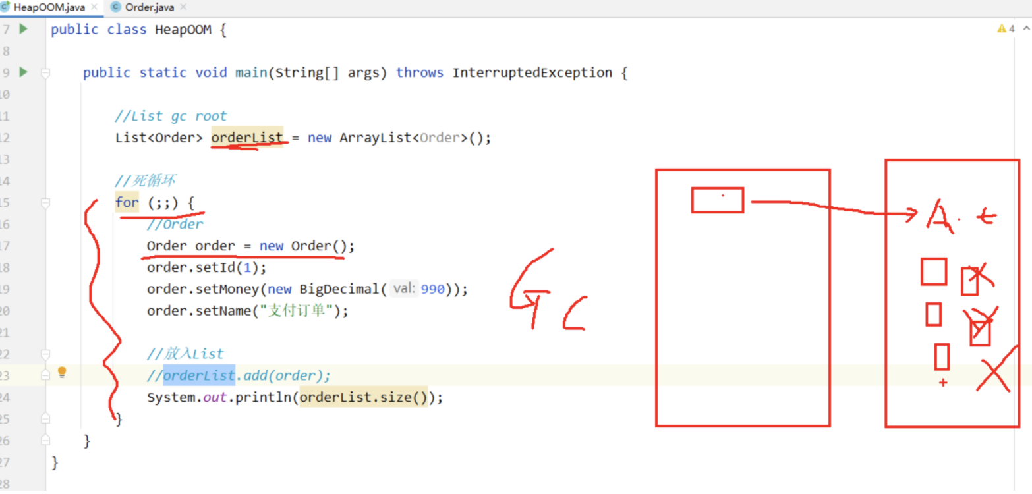Click the val: parameter hint
This screenshot has width=1032, height=494.
point(403,289)
